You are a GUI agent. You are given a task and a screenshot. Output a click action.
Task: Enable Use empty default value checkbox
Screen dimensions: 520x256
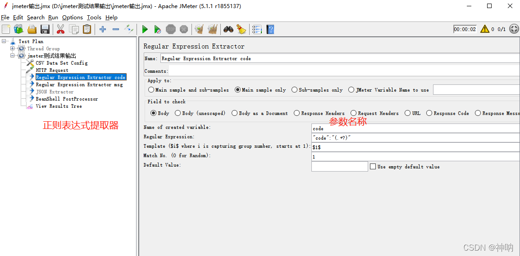[x=372, y=167]
